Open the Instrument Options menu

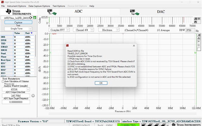pos(16,6)
